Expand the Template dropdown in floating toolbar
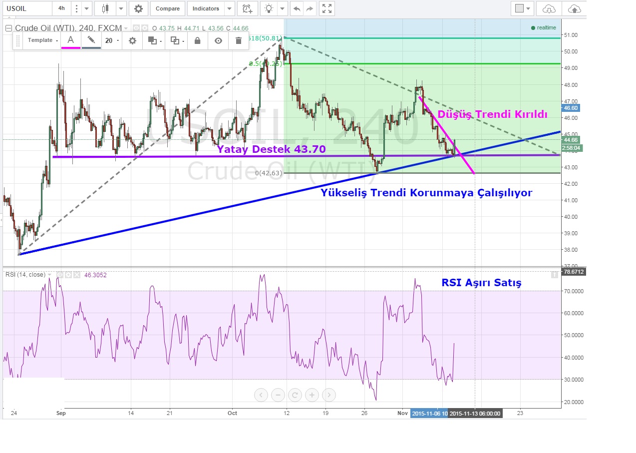The width and height of the screenshot is (636, 453). pyautogui.click(x=42, y=40)
